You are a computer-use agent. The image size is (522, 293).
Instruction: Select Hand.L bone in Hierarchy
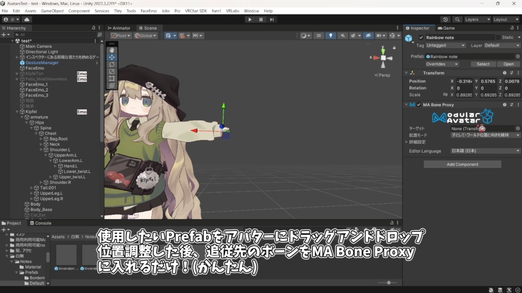click(x=70, y=166)
